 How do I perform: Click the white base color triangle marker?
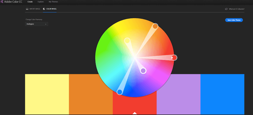[x=135, y=113]
